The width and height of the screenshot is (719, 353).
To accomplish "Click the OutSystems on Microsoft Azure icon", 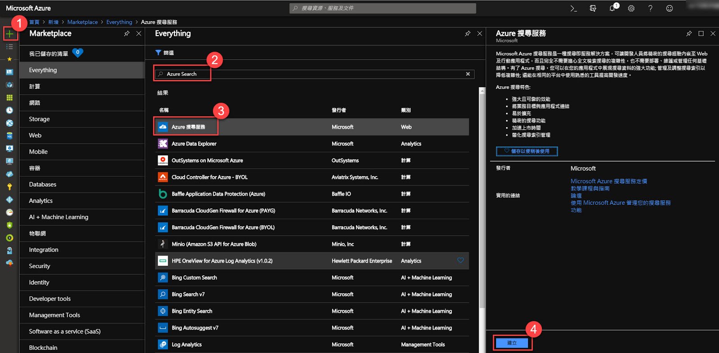I will [163, 160].
